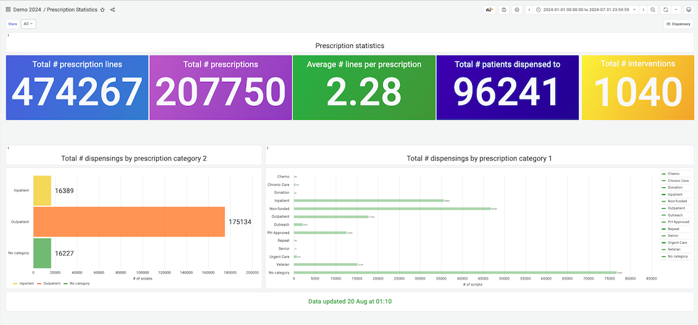The image size is (698, 325).
Task: Star the Prescription Statistics dashboard
Action: (103, 10)
